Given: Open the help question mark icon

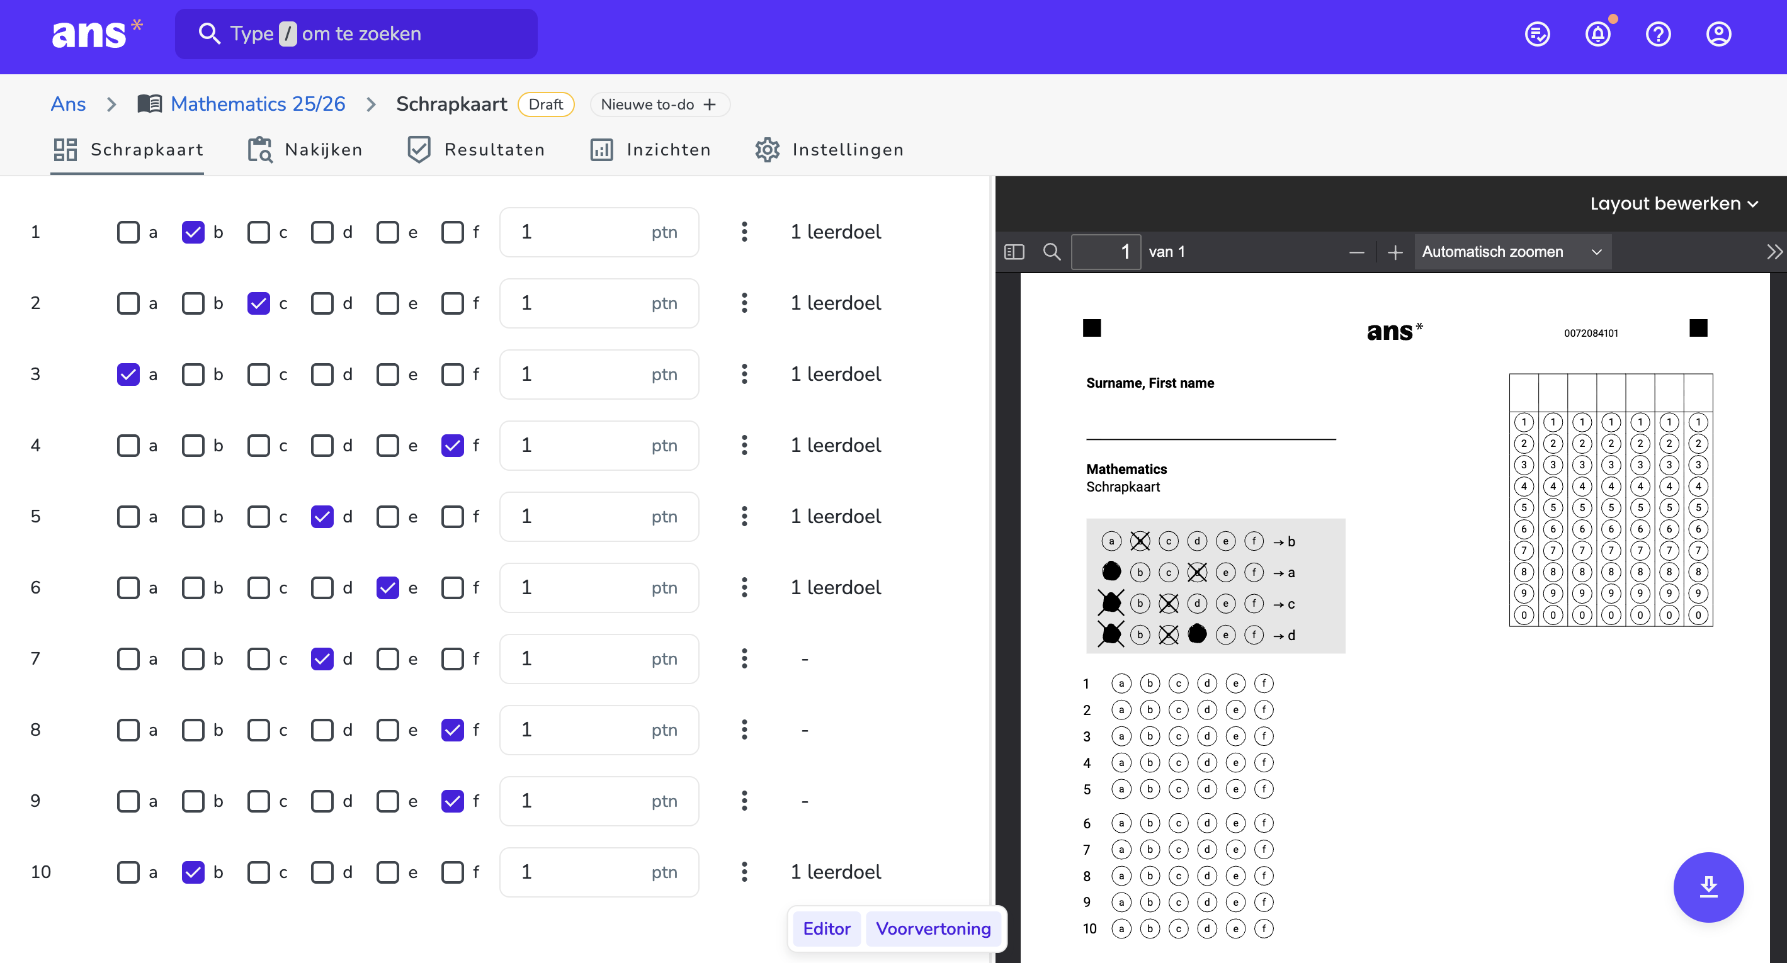Looking at the screenshot, I should (x=1658, y=34).
